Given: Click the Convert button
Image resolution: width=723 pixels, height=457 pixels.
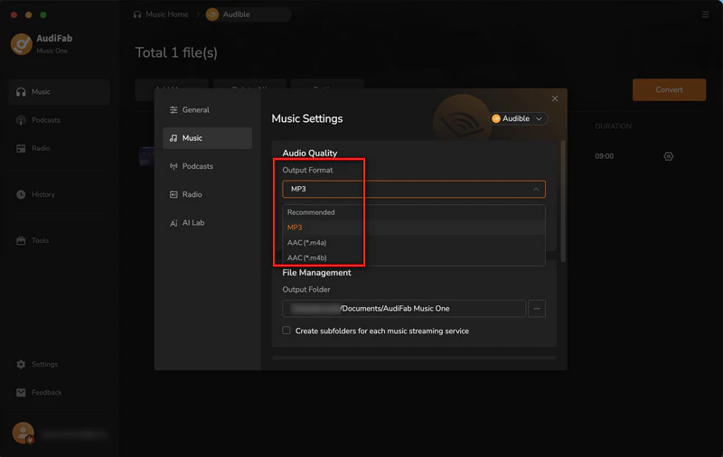Looking at the screenshot, I should (669, 89).
